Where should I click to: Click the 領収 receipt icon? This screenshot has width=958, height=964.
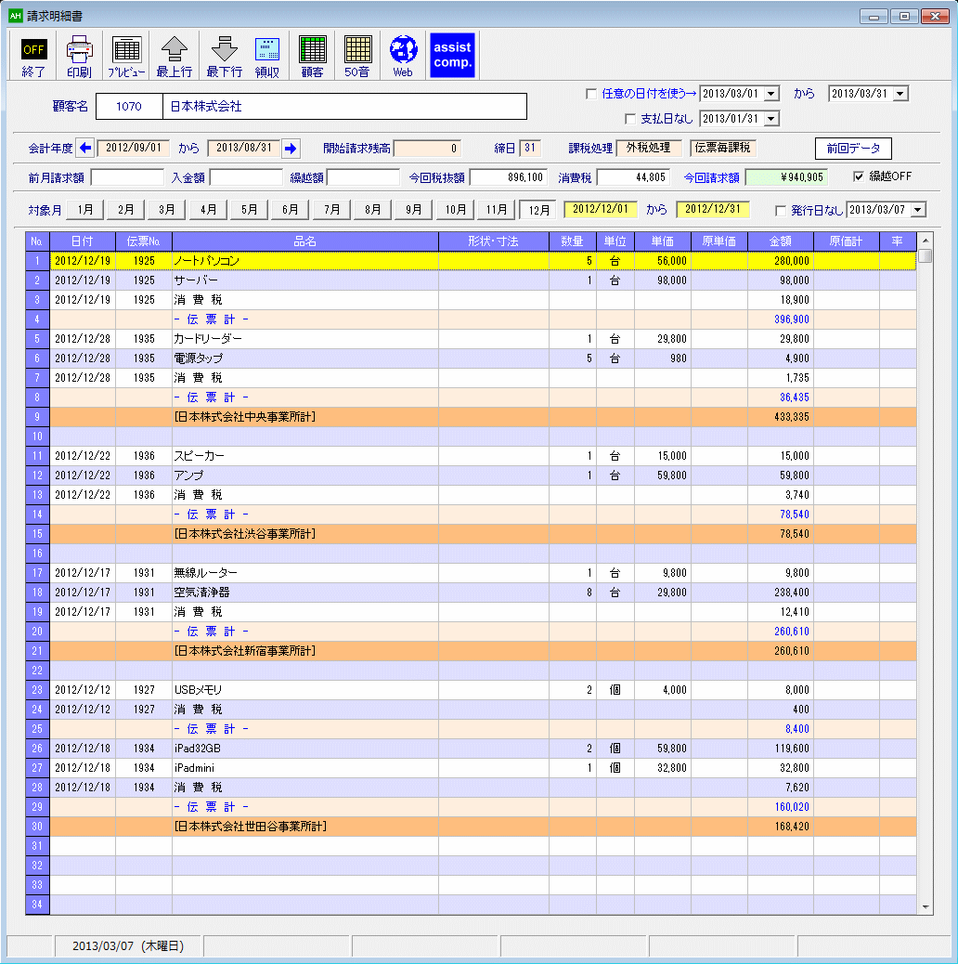point(266,56)
